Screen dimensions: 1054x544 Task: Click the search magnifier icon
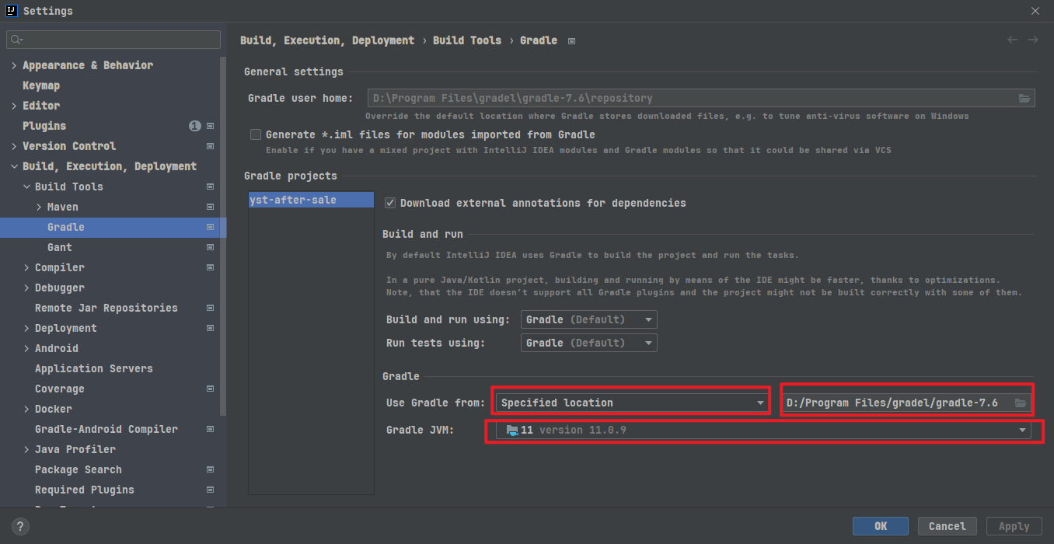coord(17,40)
